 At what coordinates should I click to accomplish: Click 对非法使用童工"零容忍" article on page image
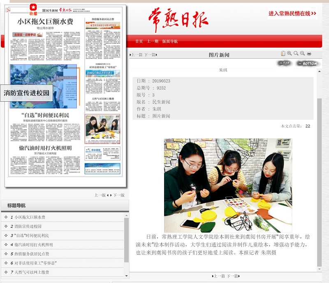(x=103, y=78)
